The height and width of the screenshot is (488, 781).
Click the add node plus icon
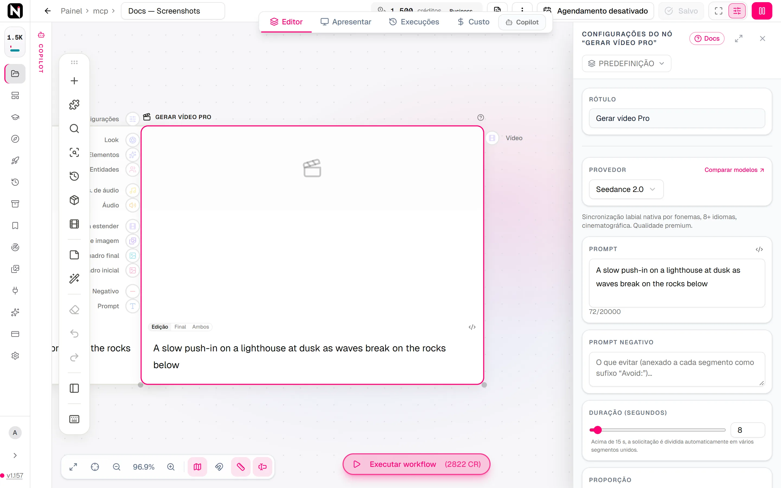(x=74, y=81)
